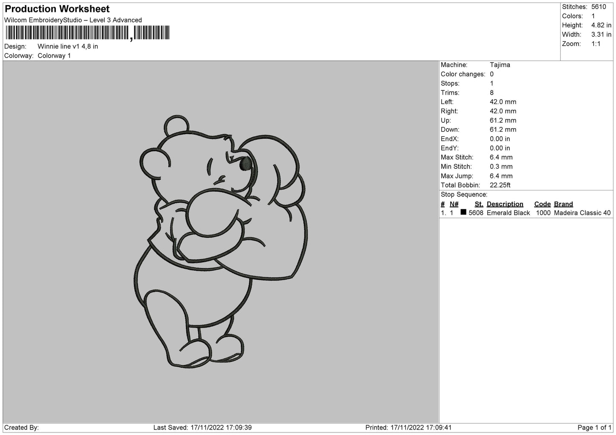Click 'Printed: 17/11/2022 17:09:41' footer text

[x=409, y=427]
